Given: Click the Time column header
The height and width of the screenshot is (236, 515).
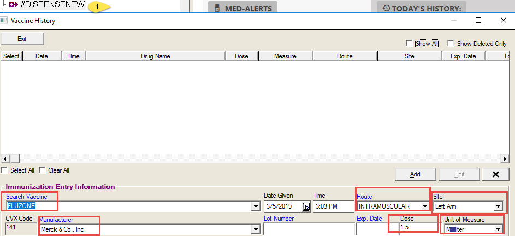Looking at the screenshot, I should [x=74, y=56].
